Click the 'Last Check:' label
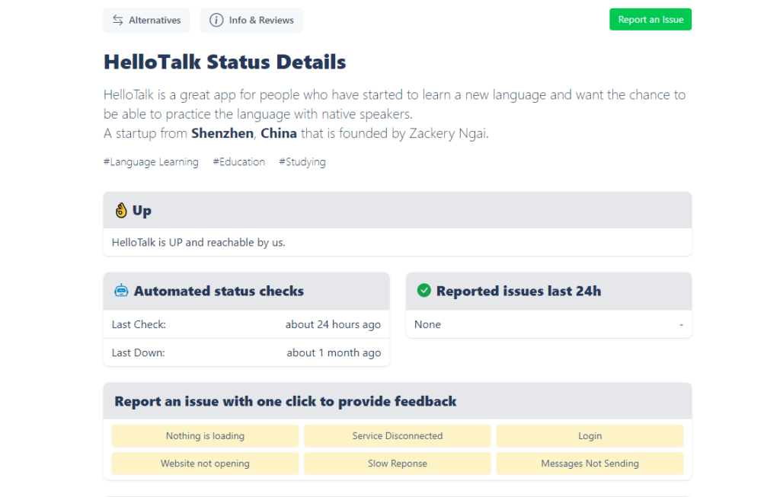The height and width of the screenshot is (497, 780). point(139,324)
